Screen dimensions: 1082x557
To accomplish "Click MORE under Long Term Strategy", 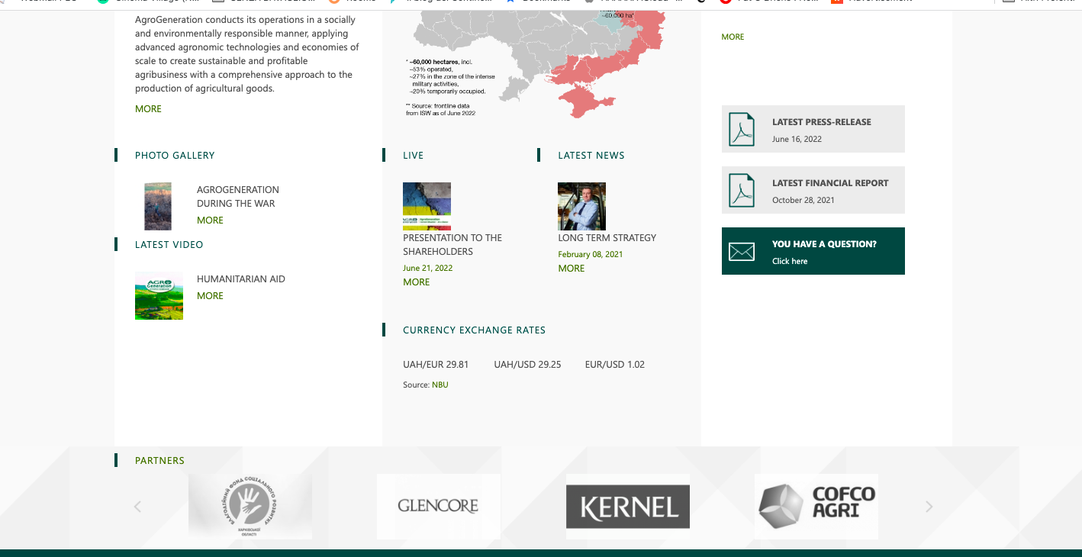I will tap(571, 269).
